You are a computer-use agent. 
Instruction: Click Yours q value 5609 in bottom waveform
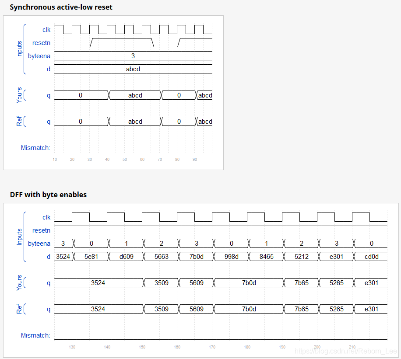click(x=197, y=283)
